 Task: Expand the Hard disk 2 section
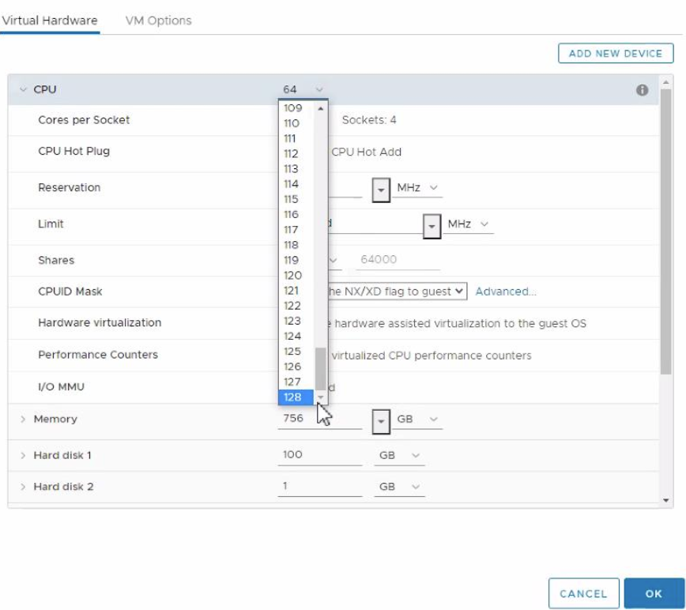pos(23,487)
